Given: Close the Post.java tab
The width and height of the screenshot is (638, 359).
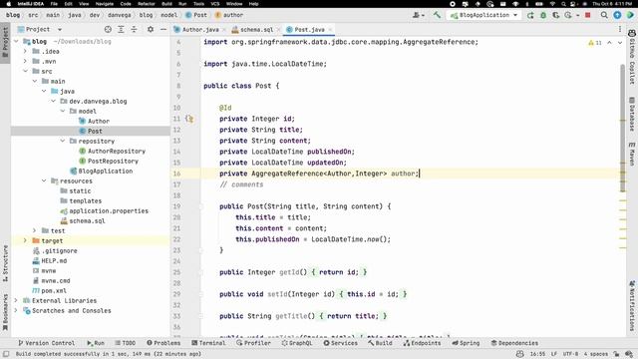Looking at the screenshot, I should (x=330, y=30).
